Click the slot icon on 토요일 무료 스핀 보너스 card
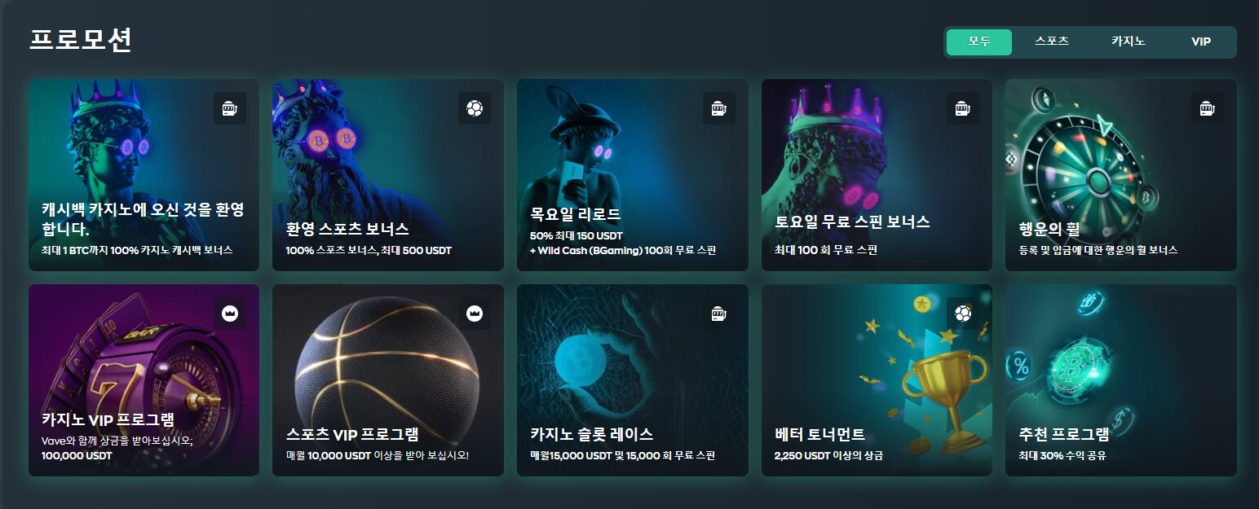1259x509 pixels. point(963,108)
